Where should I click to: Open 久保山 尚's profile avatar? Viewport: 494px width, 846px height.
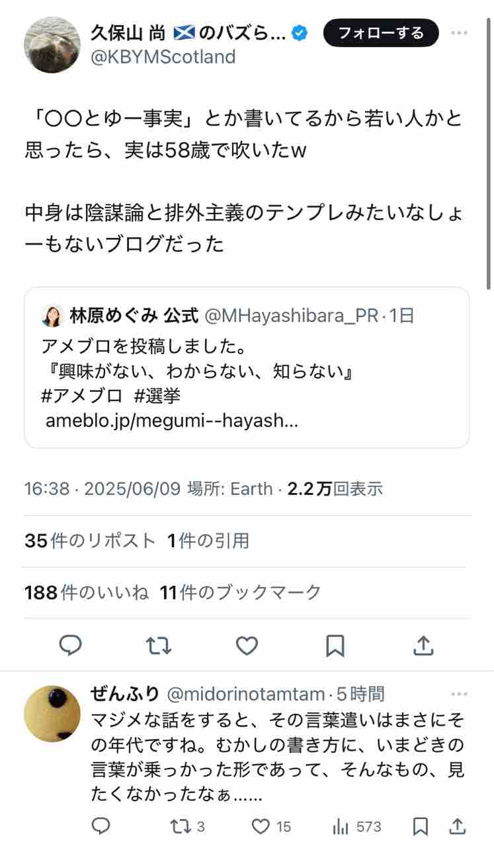[x=52, y=46]
